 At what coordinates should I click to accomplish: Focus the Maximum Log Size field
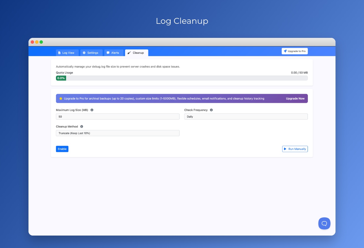118,117
